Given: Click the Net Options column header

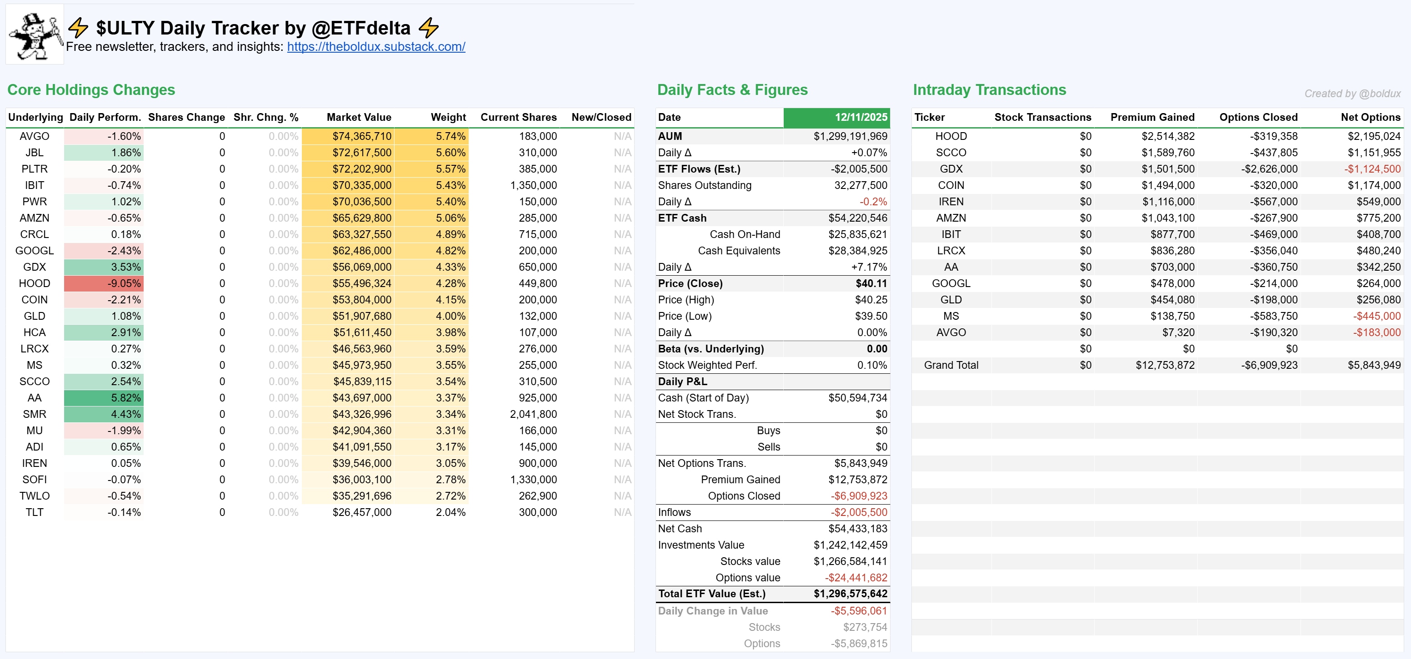Looking at the screenshot, I should pyautogui.click(x=1370, y=117).
